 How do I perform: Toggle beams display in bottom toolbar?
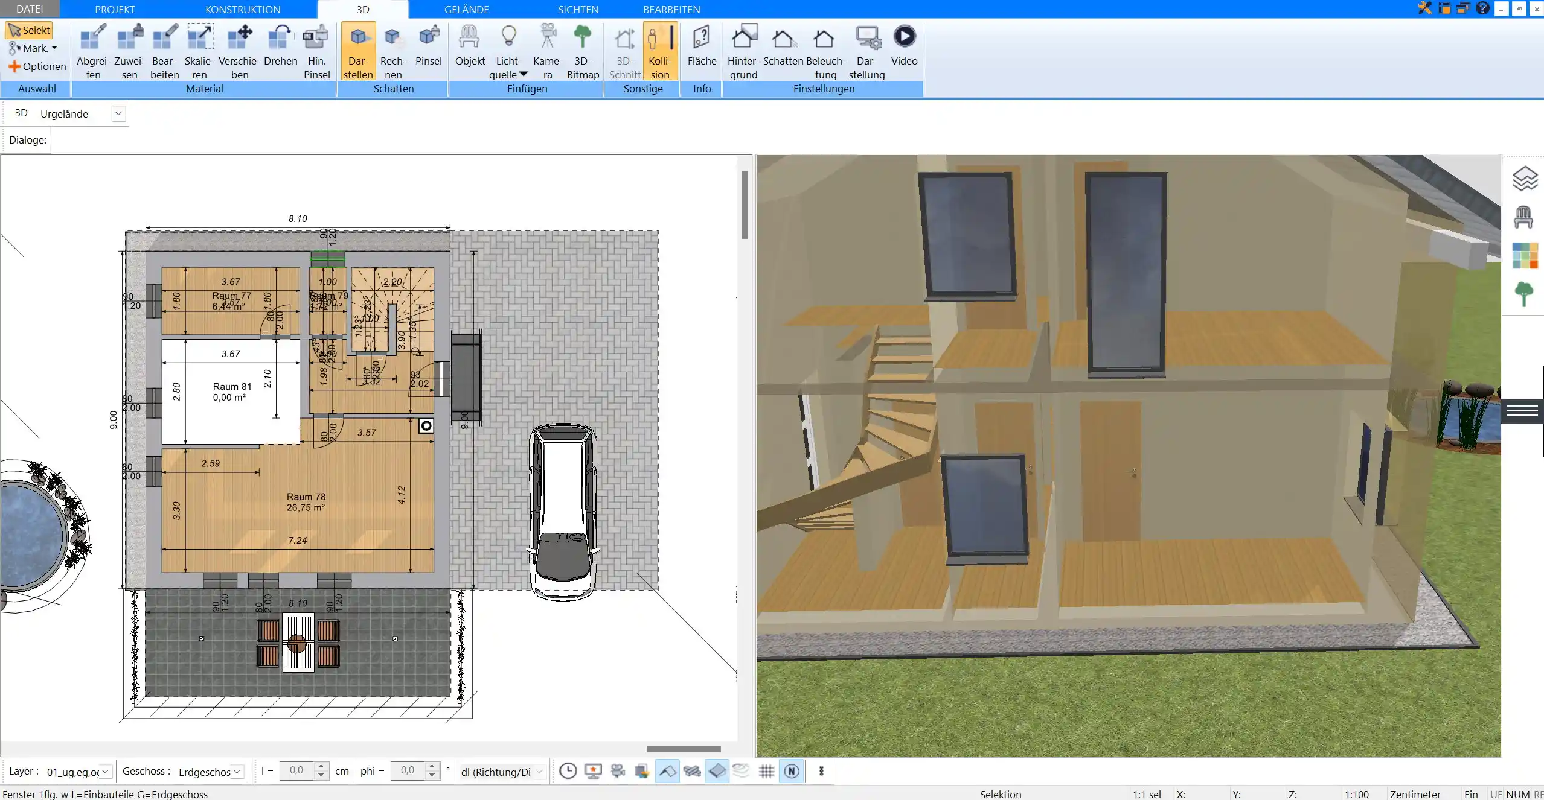(x=692, y=770)
